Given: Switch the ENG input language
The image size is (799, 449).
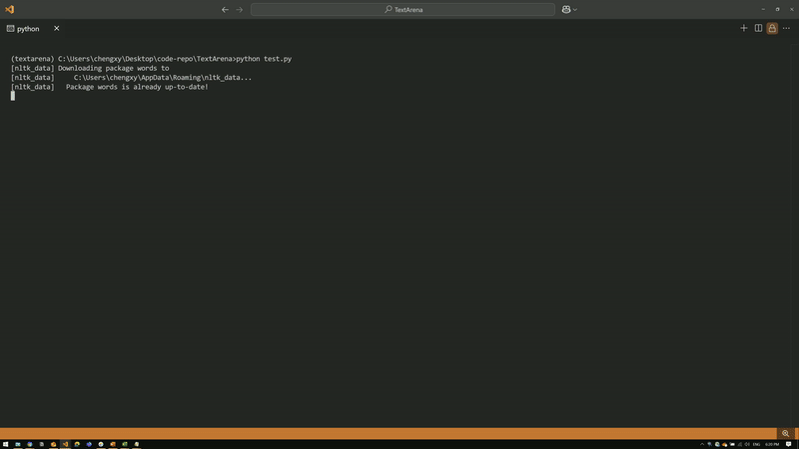Looking at the screenshot, I should point(756,444).
